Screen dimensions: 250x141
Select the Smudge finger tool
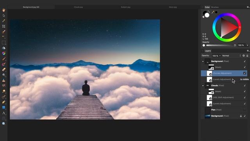click(x=4, y=91)
